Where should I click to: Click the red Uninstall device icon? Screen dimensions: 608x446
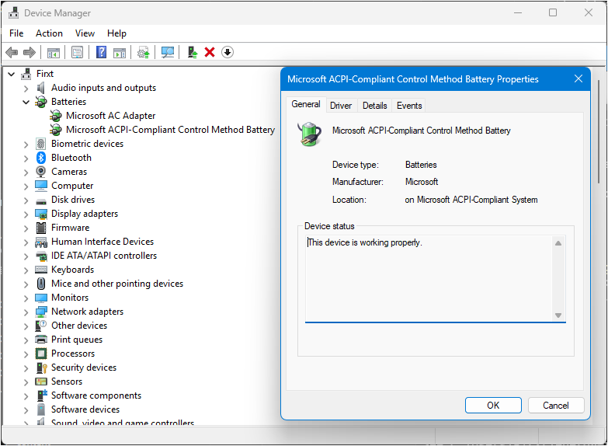coord(210,52)
